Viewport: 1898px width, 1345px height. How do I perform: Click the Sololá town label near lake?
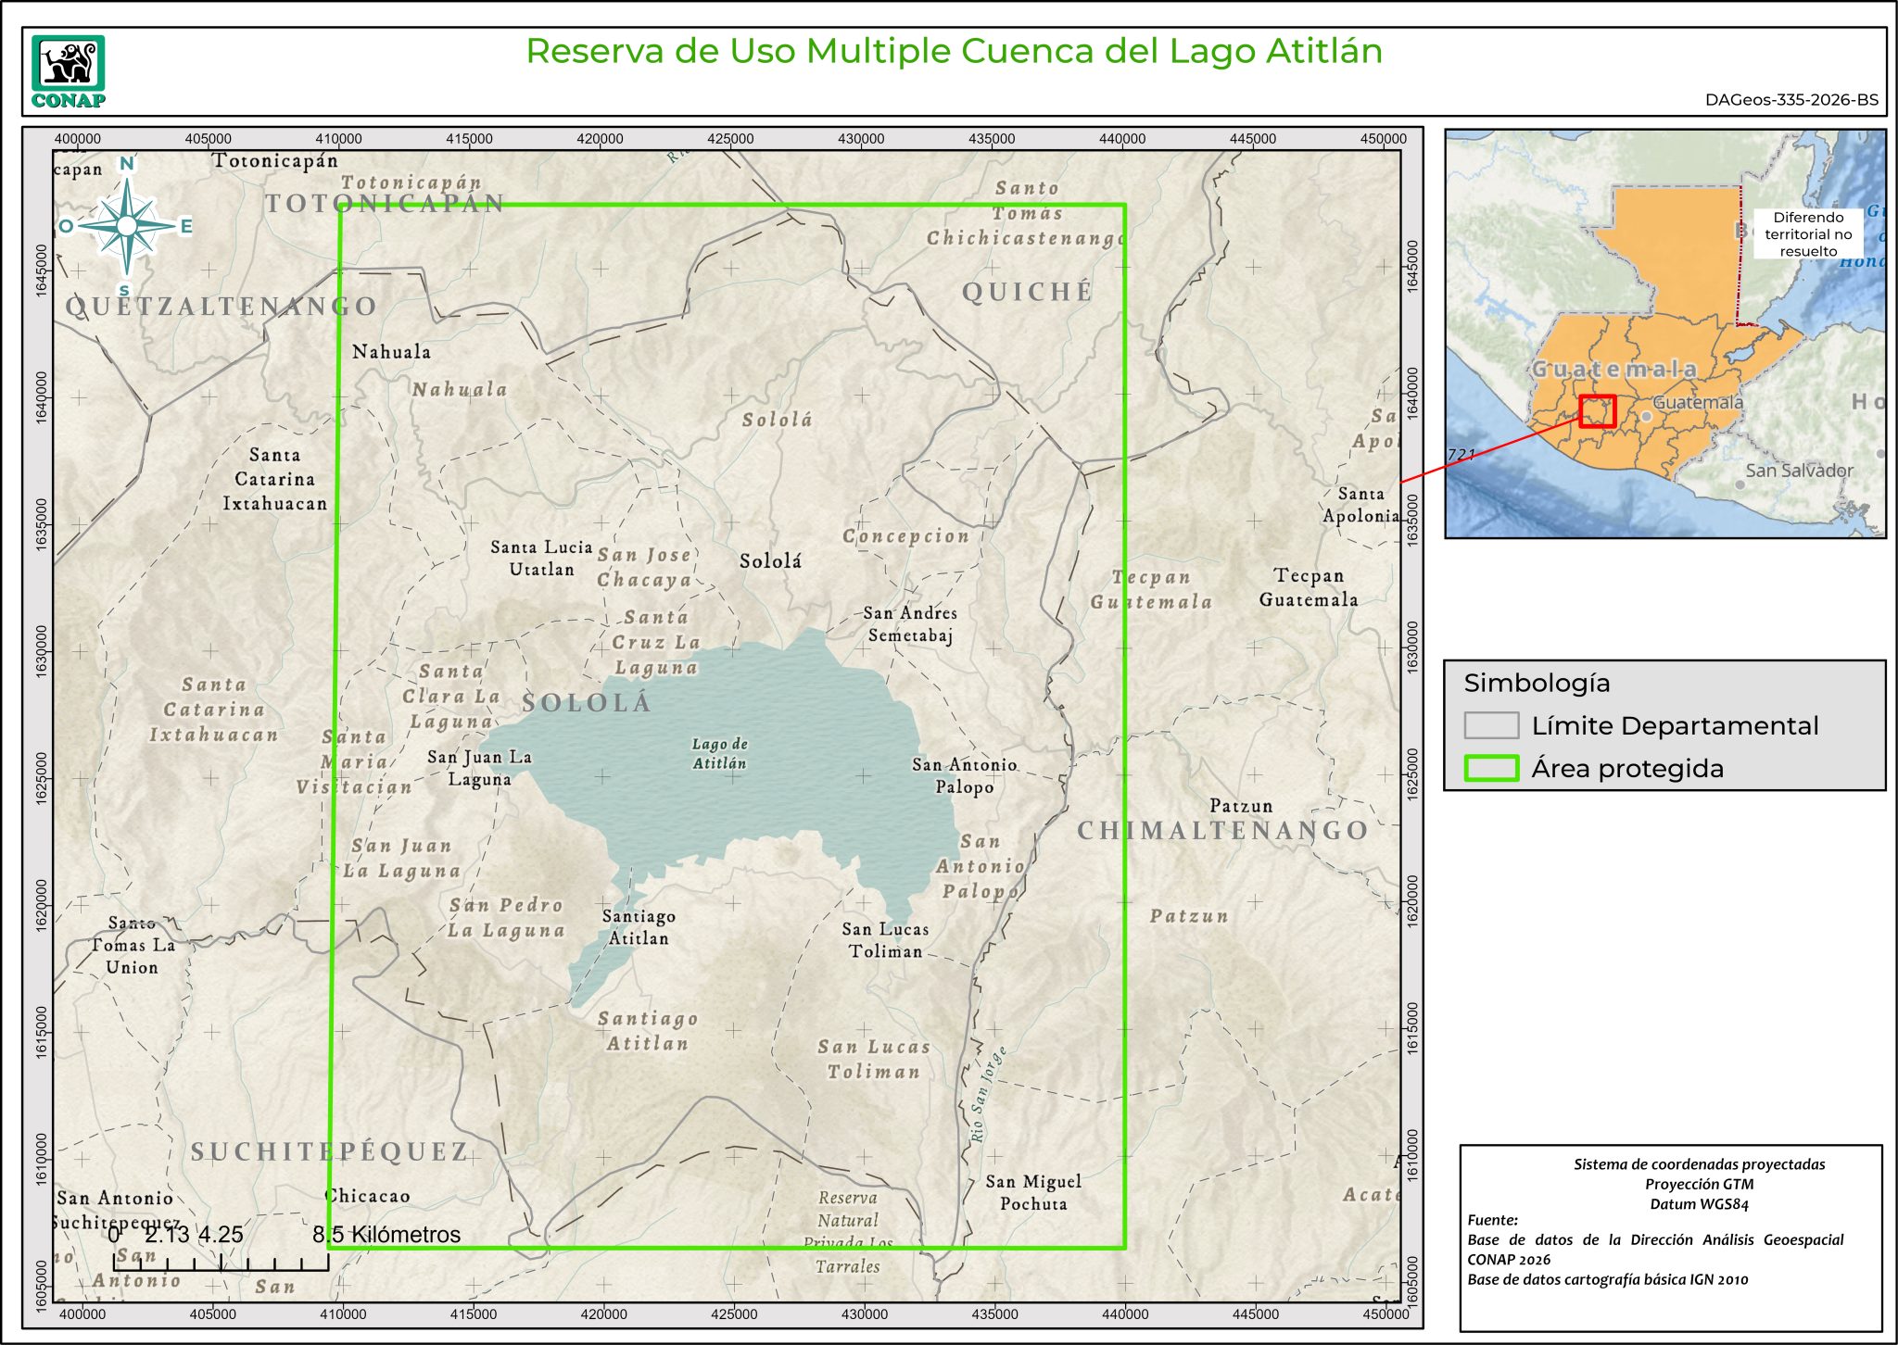[770, 561]
